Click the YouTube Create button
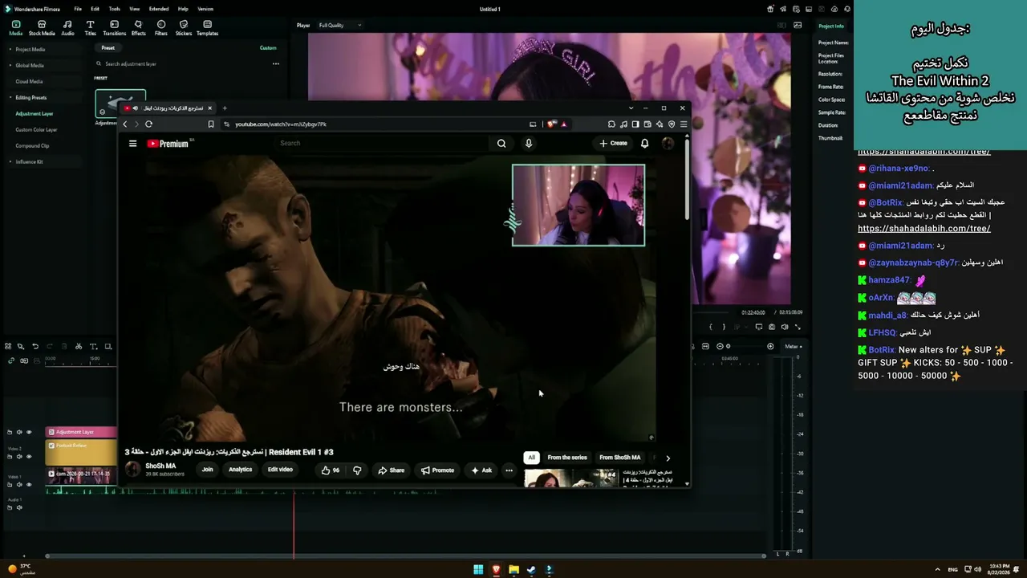Viewport: 1027px width, 578px height. (x=614, y=144)
